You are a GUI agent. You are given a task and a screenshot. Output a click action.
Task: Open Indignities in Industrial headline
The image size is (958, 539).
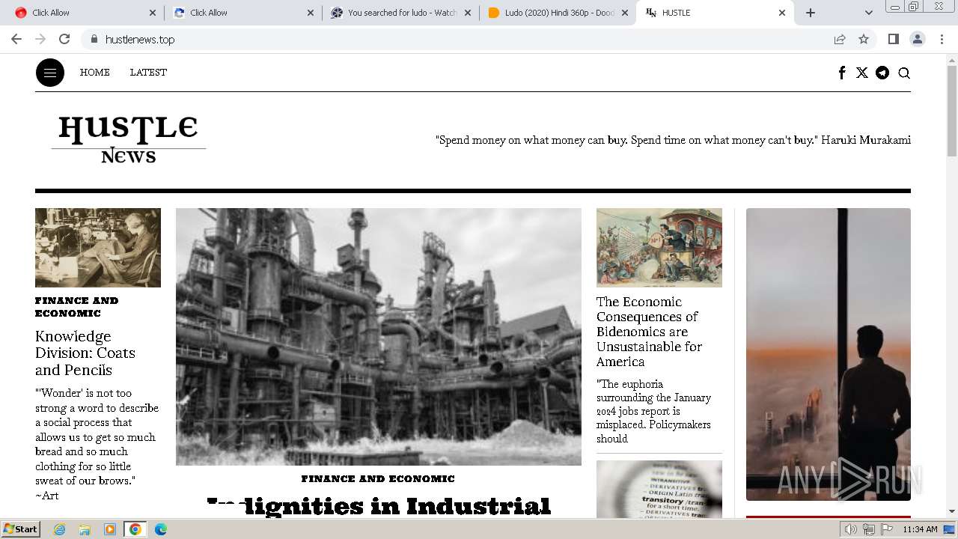379,506
